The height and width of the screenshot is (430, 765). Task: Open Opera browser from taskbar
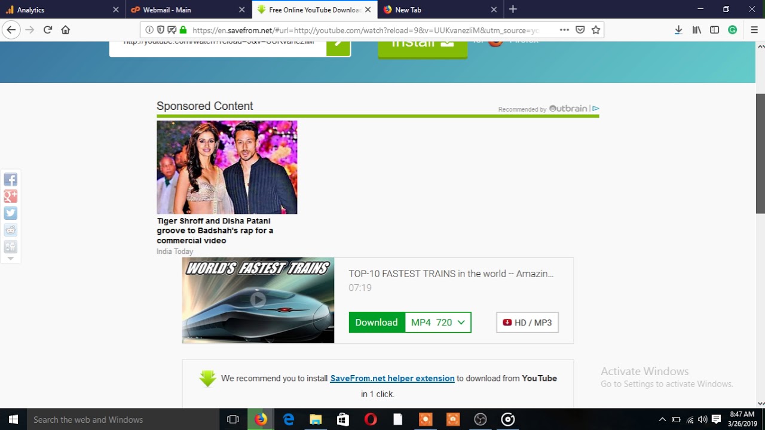point(370,419)
